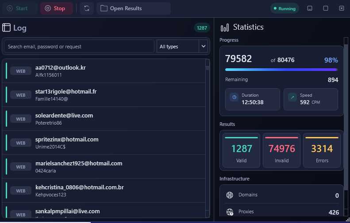Focus the search email, password or request field
The width and height of the screenshot is (350, 223).
(x=79, y=46)
